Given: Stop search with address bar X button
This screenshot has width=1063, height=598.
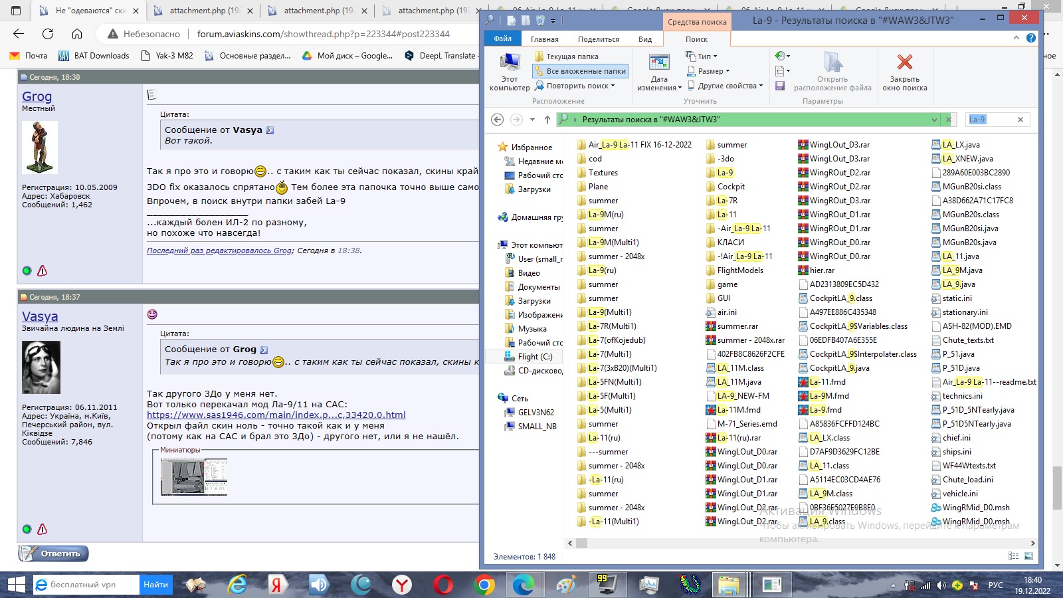Looking at the screenshot, I should pos(949,120).
